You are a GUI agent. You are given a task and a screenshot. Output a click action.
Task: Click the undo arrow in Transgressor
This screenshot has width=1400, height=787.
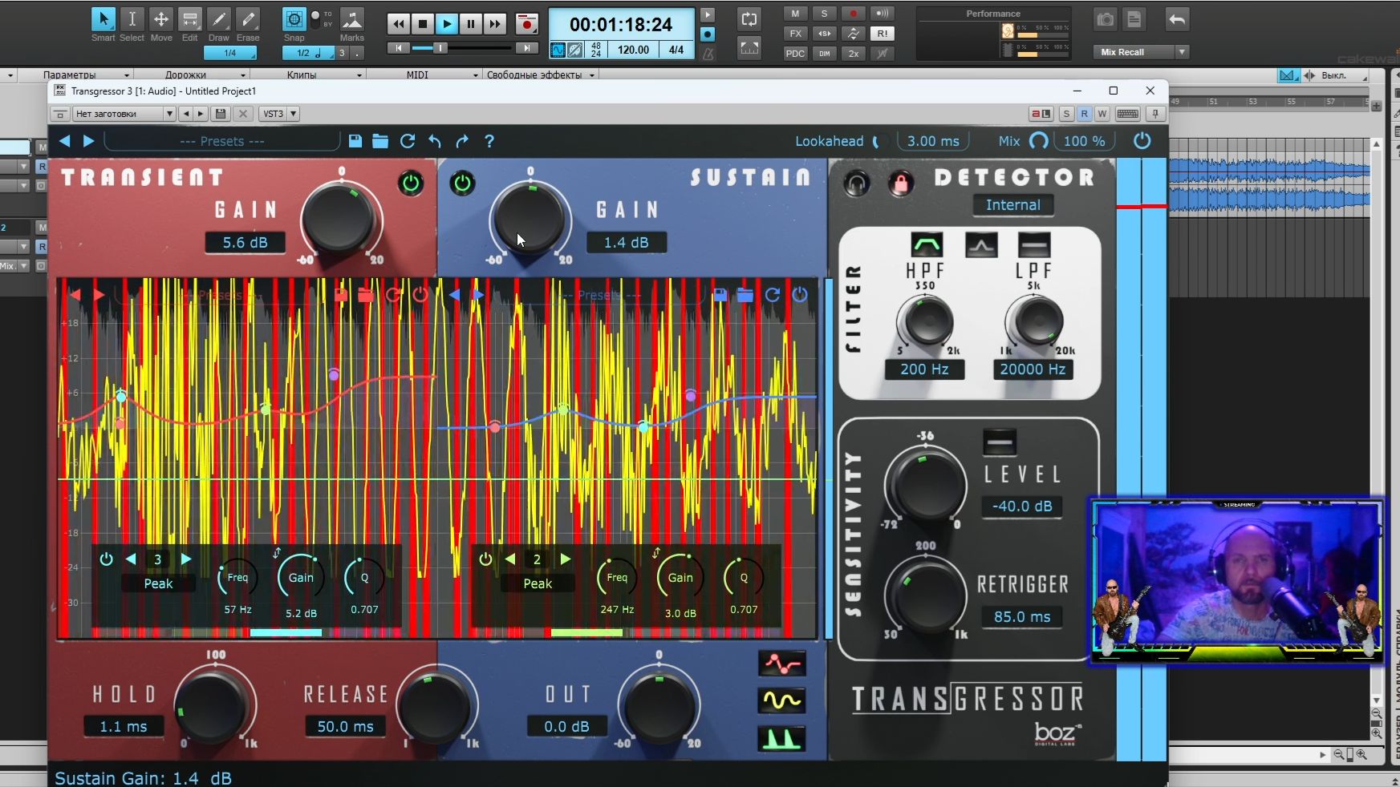click(435, 141)
